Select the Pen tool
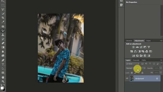163x92 pixels. tap(3, 60)
